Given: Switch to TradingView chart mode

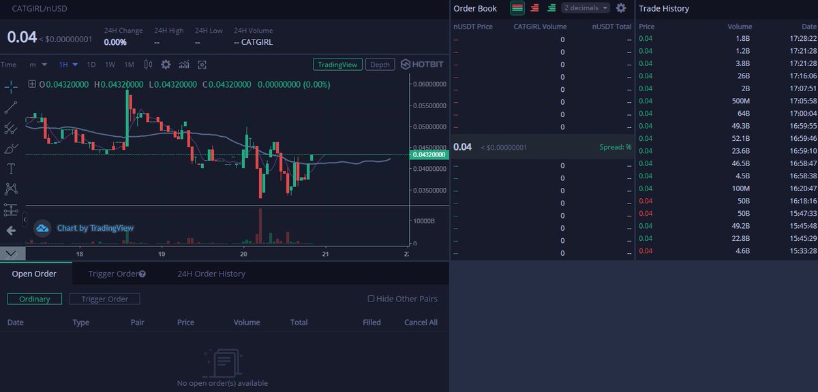Looking at the screenshot, I should coord(337,65).
